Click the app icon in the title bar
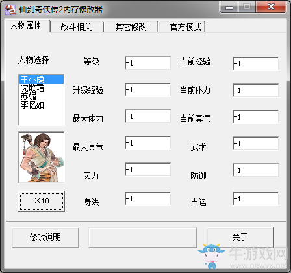The height and width of the screenshot is (273, 291). (x=10, y=9)
